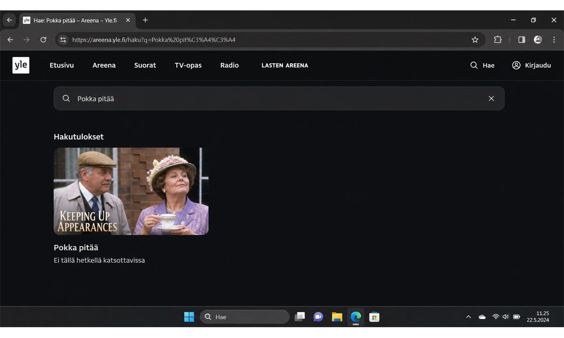Open Lasten Areena
The width and height of the screenshot is (564, 338).
pos(285,65)
